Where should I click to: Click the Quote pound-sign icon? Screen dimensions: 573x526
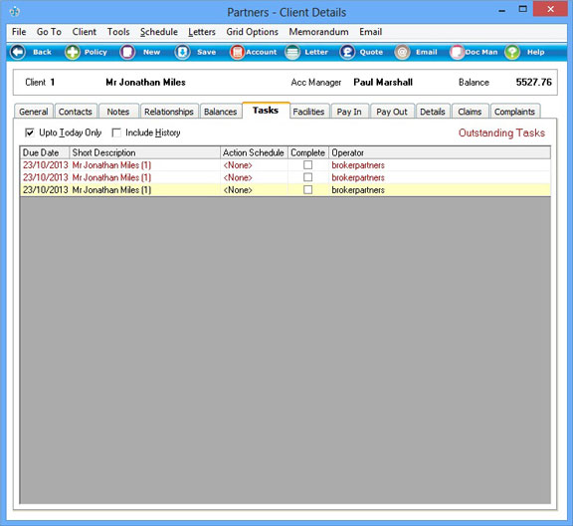tap(347, 52)
